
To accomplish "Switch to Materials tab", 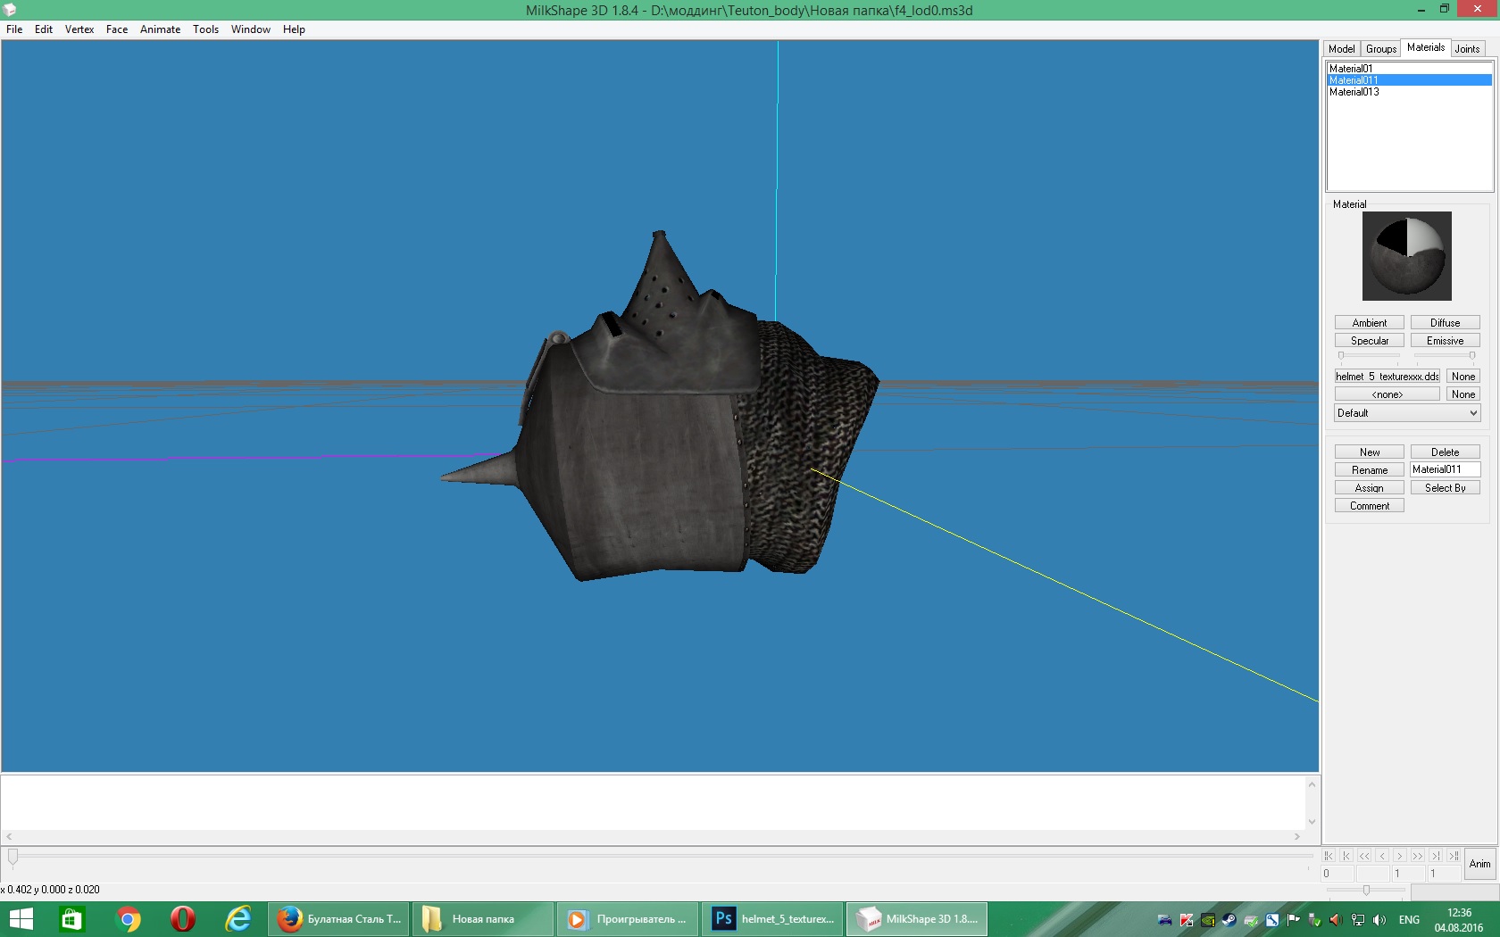I will tap(1426, 48).
